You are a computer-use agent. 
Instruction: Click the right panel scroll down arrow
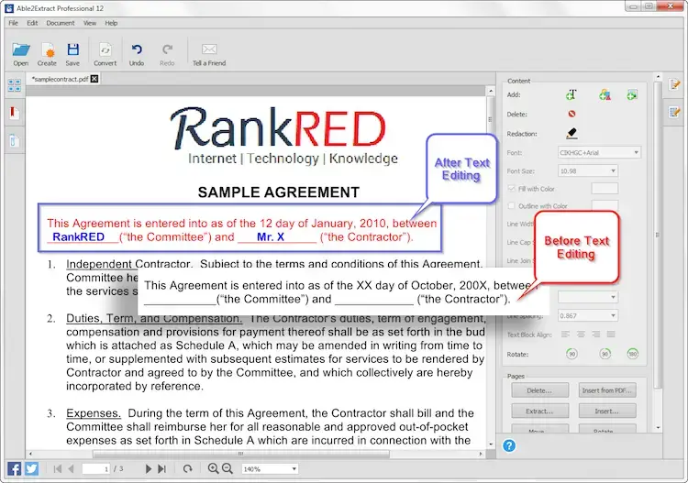click(x=658, y=428)
